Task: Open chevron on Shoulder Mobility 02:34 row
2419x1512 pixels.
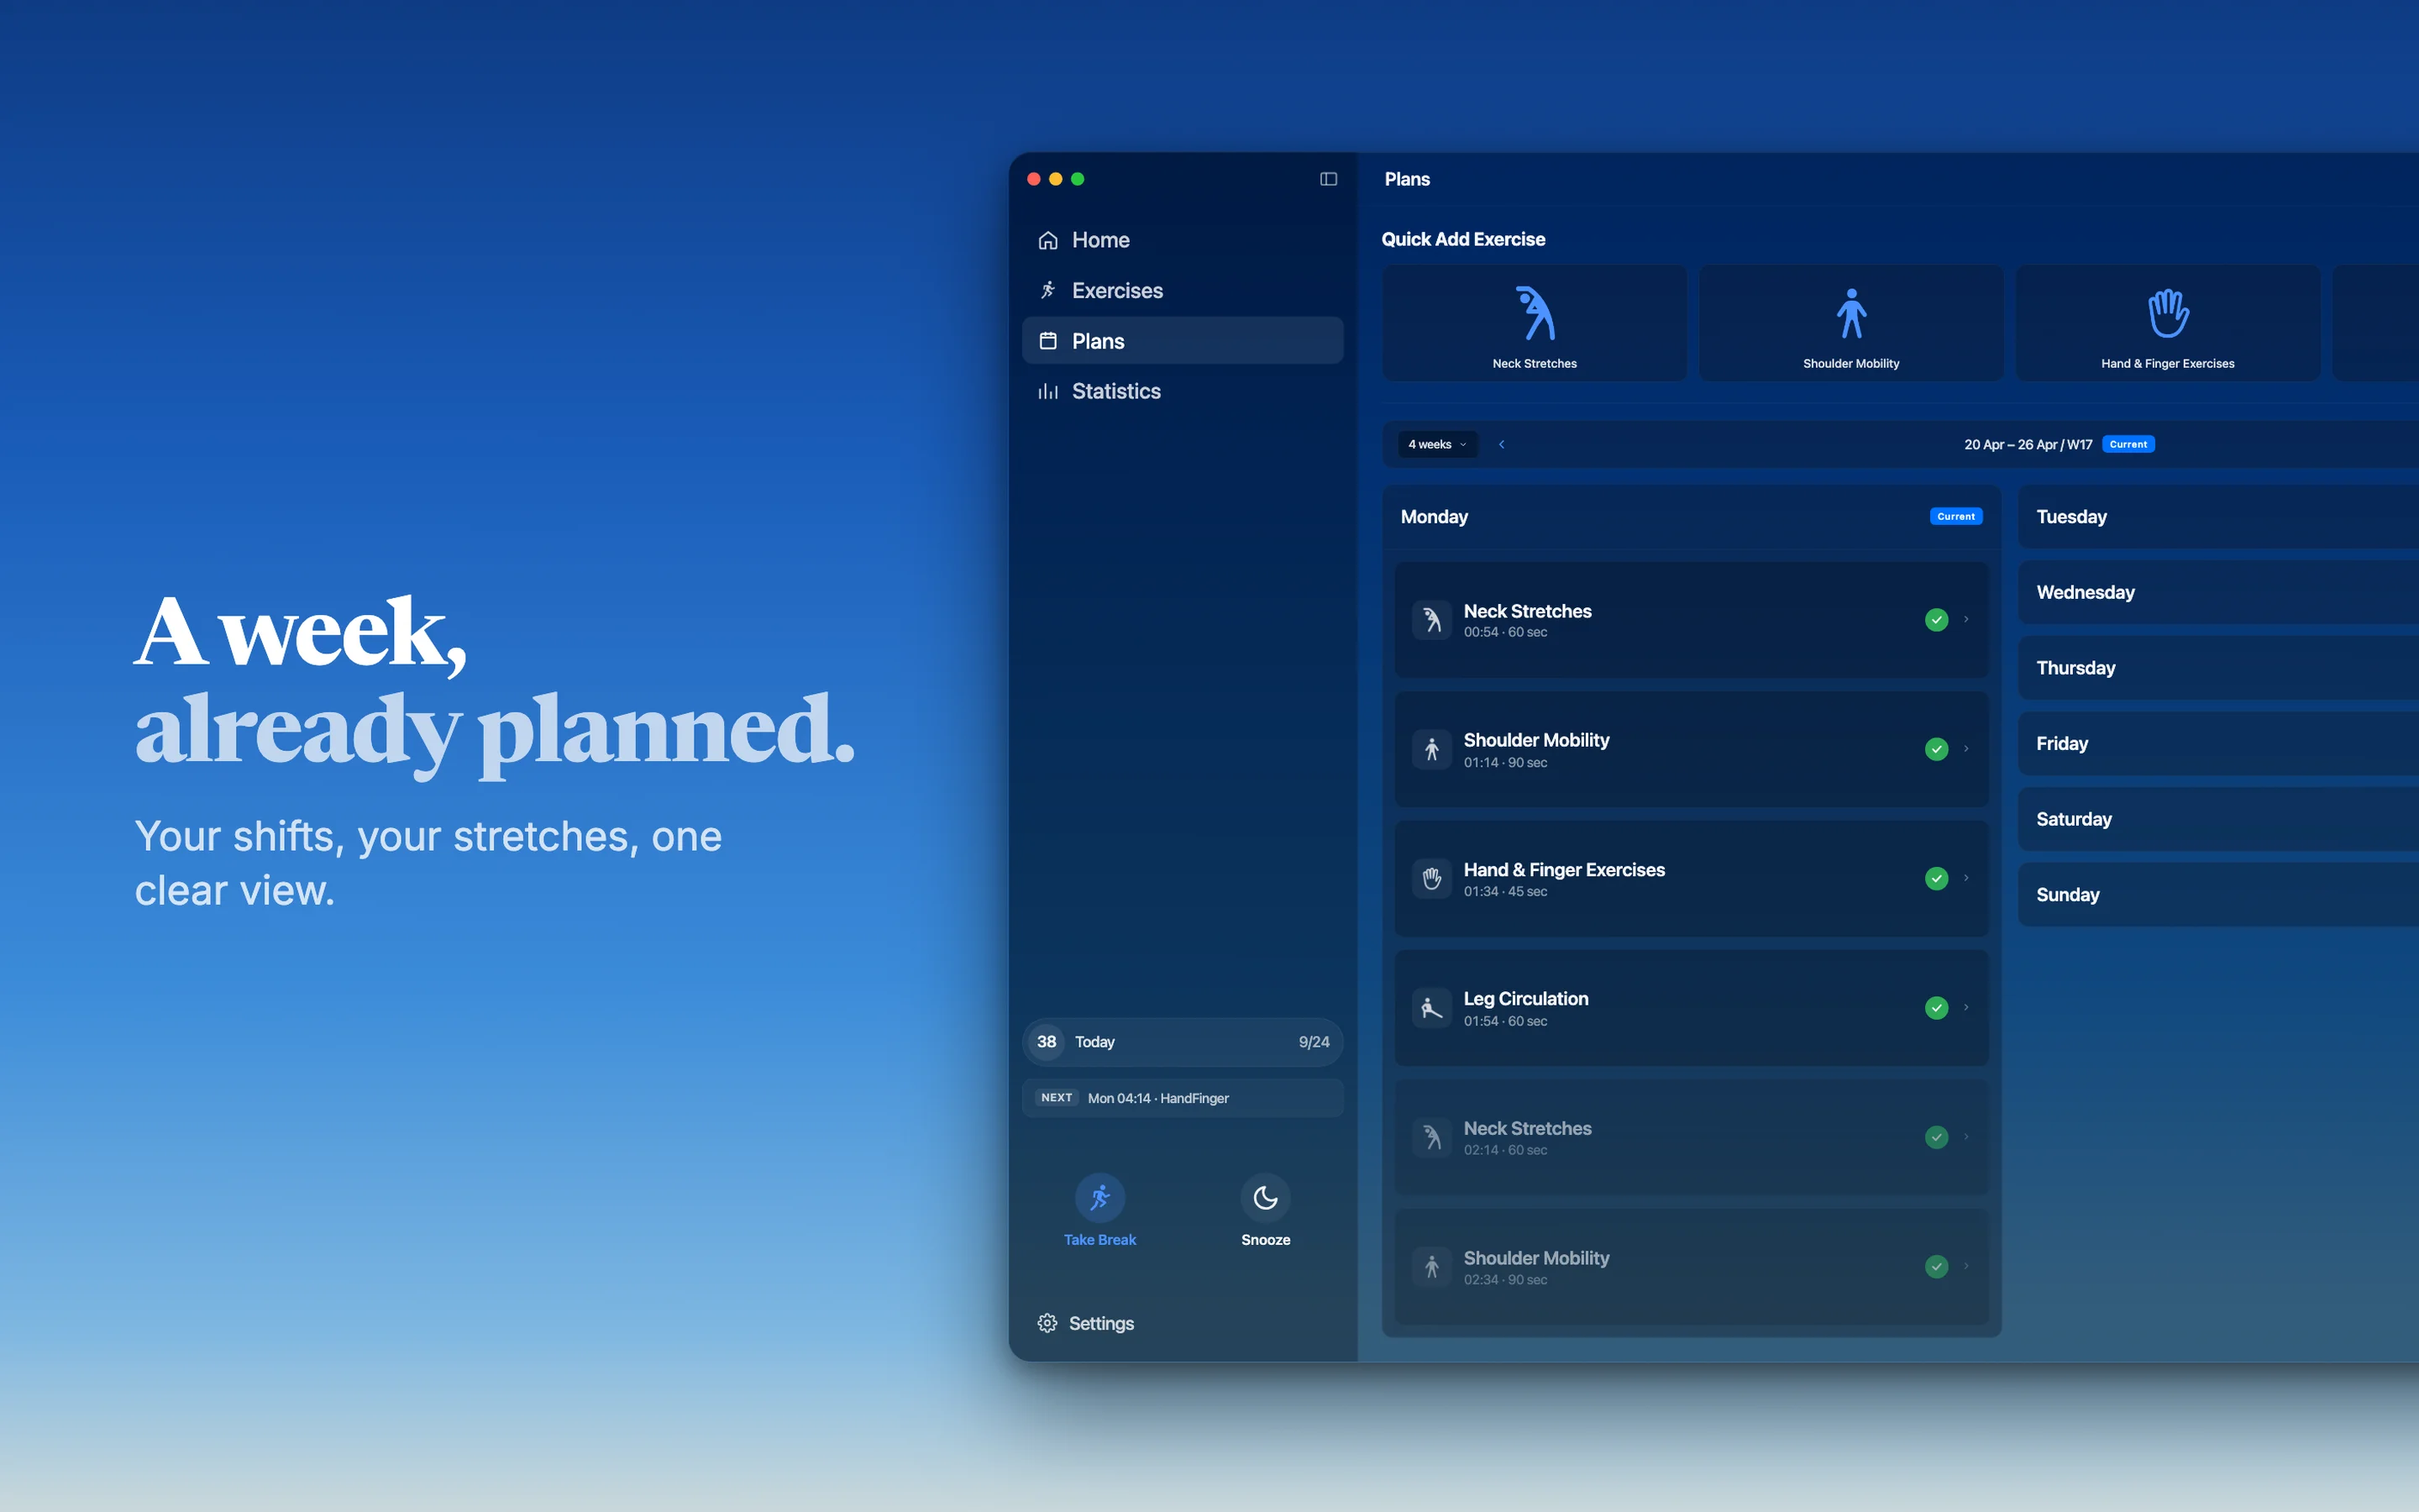Action: click(1966, 1266)
